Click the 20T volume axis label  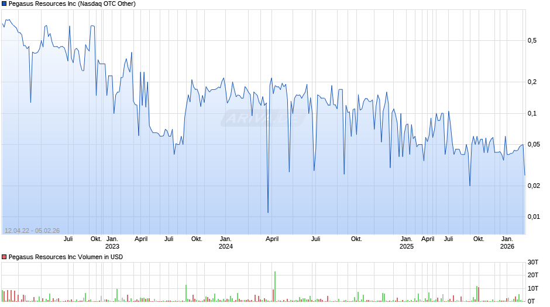(x=533, y=275)
